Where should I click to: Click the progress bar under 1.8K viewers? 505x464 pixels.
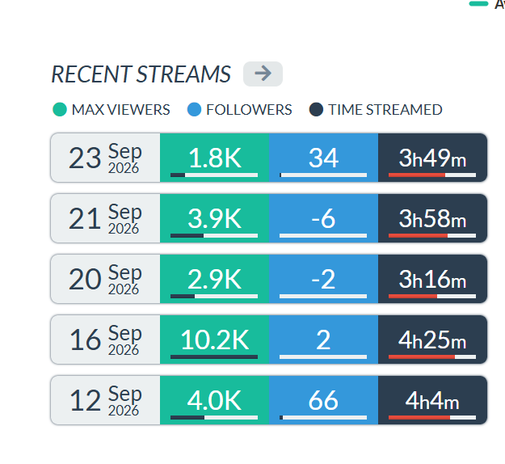tap(214, 175)
